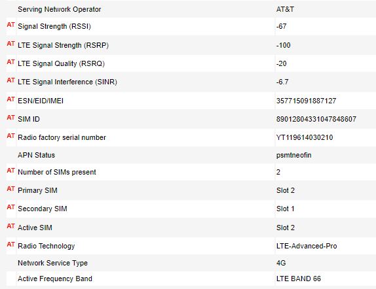Click the AT icon next to SIM ID
The width and height of the screenshot is (376, 289).
pyautogui.click(x=10, y=118)
